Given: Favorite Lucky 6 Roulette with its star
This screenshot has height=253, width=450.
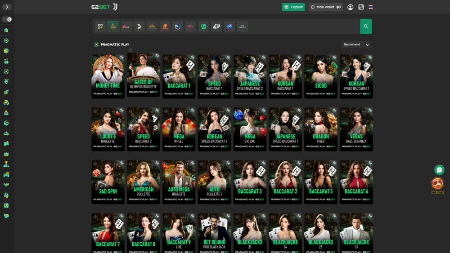Looking at the screenshot, I should [x=95, y=111].
